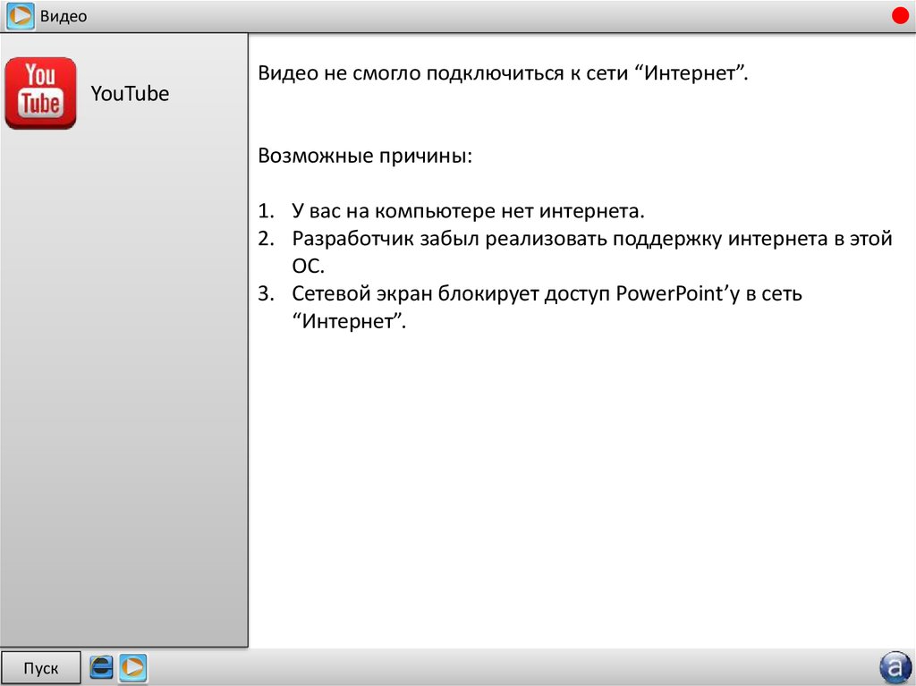The height and width of the screenshot is (686, 916).
Task: Click empty area of left sidebar panel
Action: (123, 402)
